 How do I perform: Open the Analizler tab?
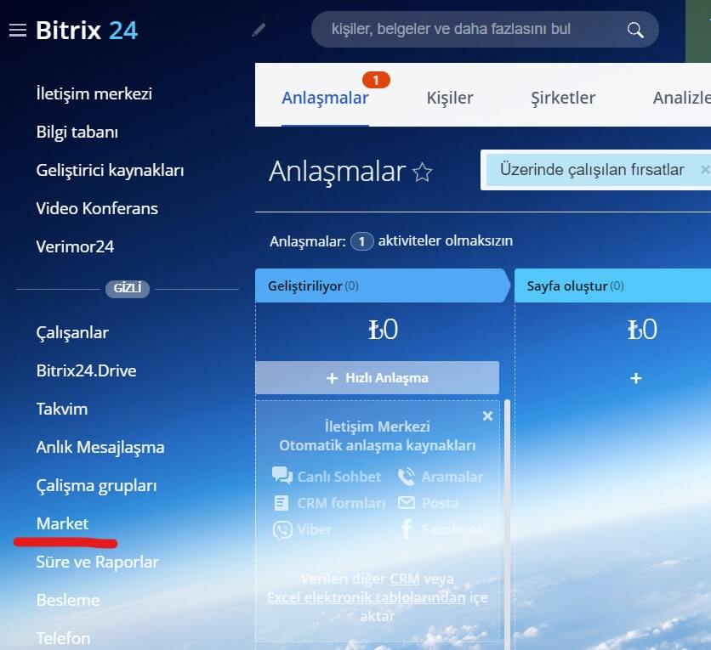(x=681, y=98)
